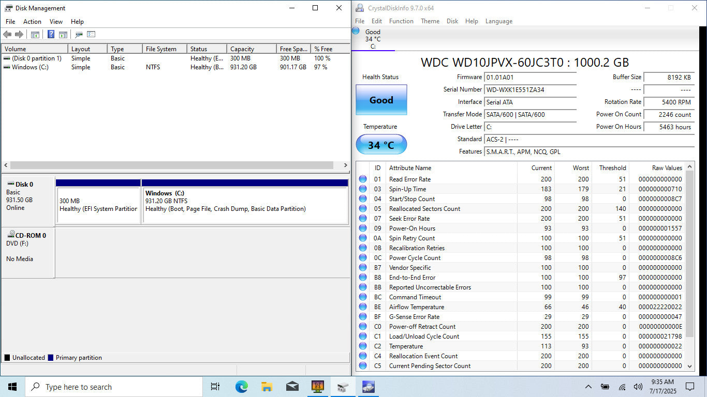Click the Show/Hide Console Tree toolbar icon
Image resolution: width=707 pixels, height=397 pixels.
(35, 35)
